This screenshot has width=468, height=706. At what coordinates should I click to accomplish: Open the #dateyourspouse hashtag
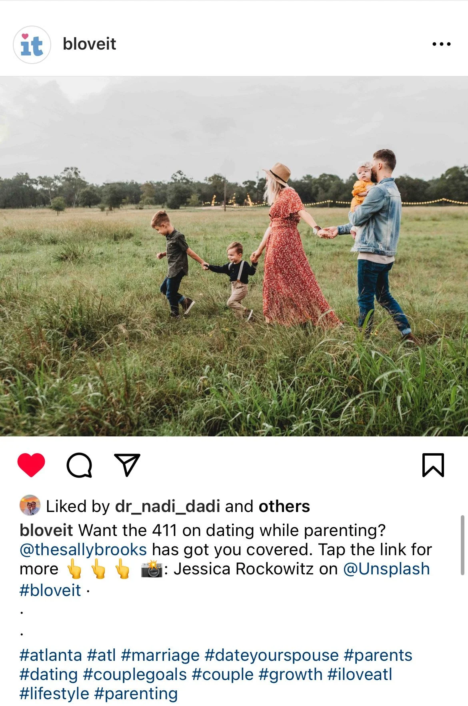click(x=272, y=655)
